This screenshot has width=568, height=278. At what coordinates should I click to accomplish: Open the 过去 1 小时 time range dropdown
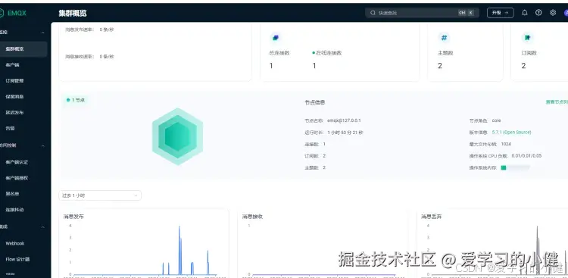click(100, 195)
